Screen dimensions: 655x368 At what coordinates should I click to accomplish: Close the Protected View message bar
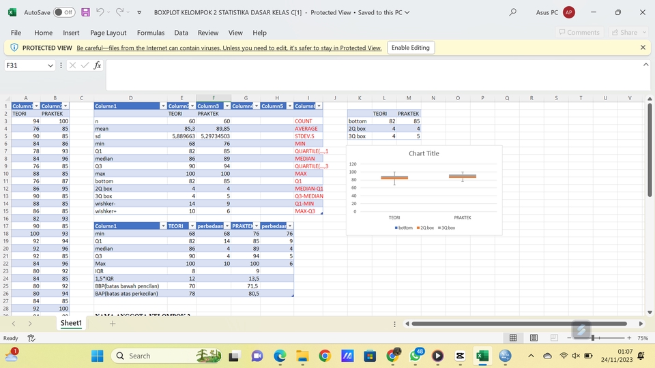643,48
